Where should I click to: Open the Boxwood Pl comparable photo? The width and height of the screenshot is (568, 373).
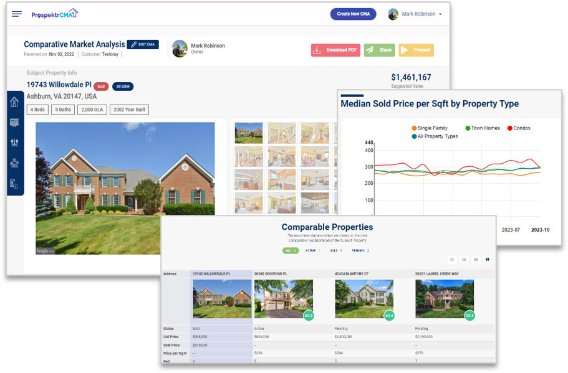[x=284, y=299]
